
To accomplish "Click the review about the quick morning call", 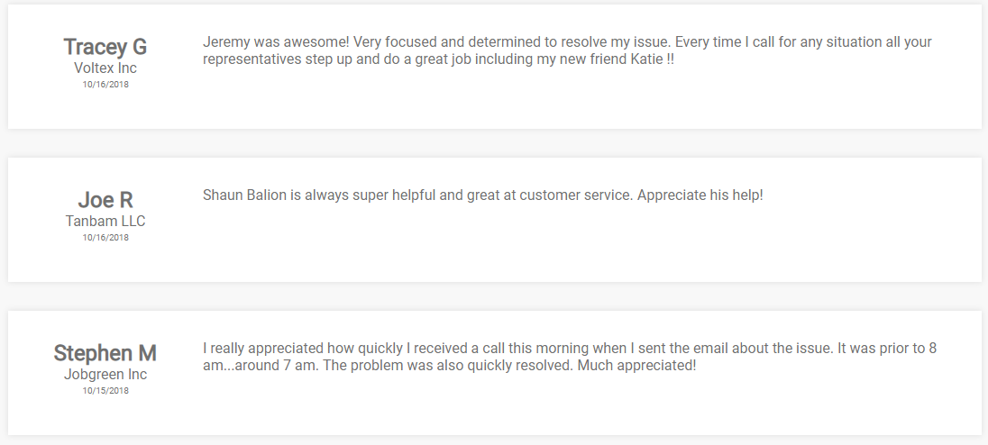I will [x=570, y=357].
